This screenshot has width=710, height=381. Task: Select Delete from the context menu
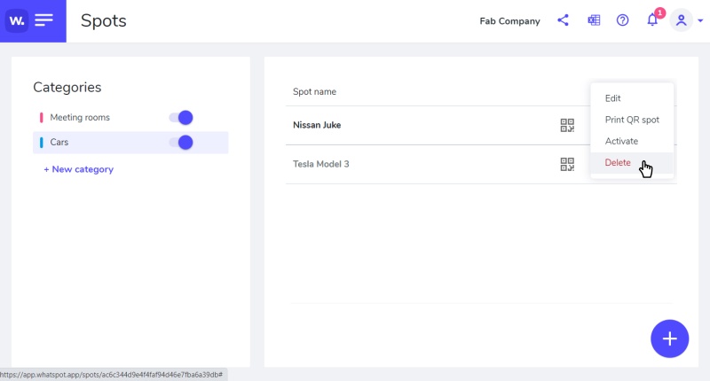point(618,163)
